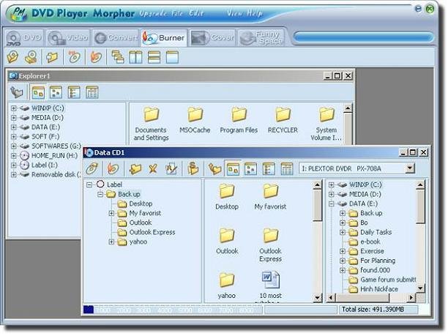Set Data CD1 to list view

[x=269, y=168]
